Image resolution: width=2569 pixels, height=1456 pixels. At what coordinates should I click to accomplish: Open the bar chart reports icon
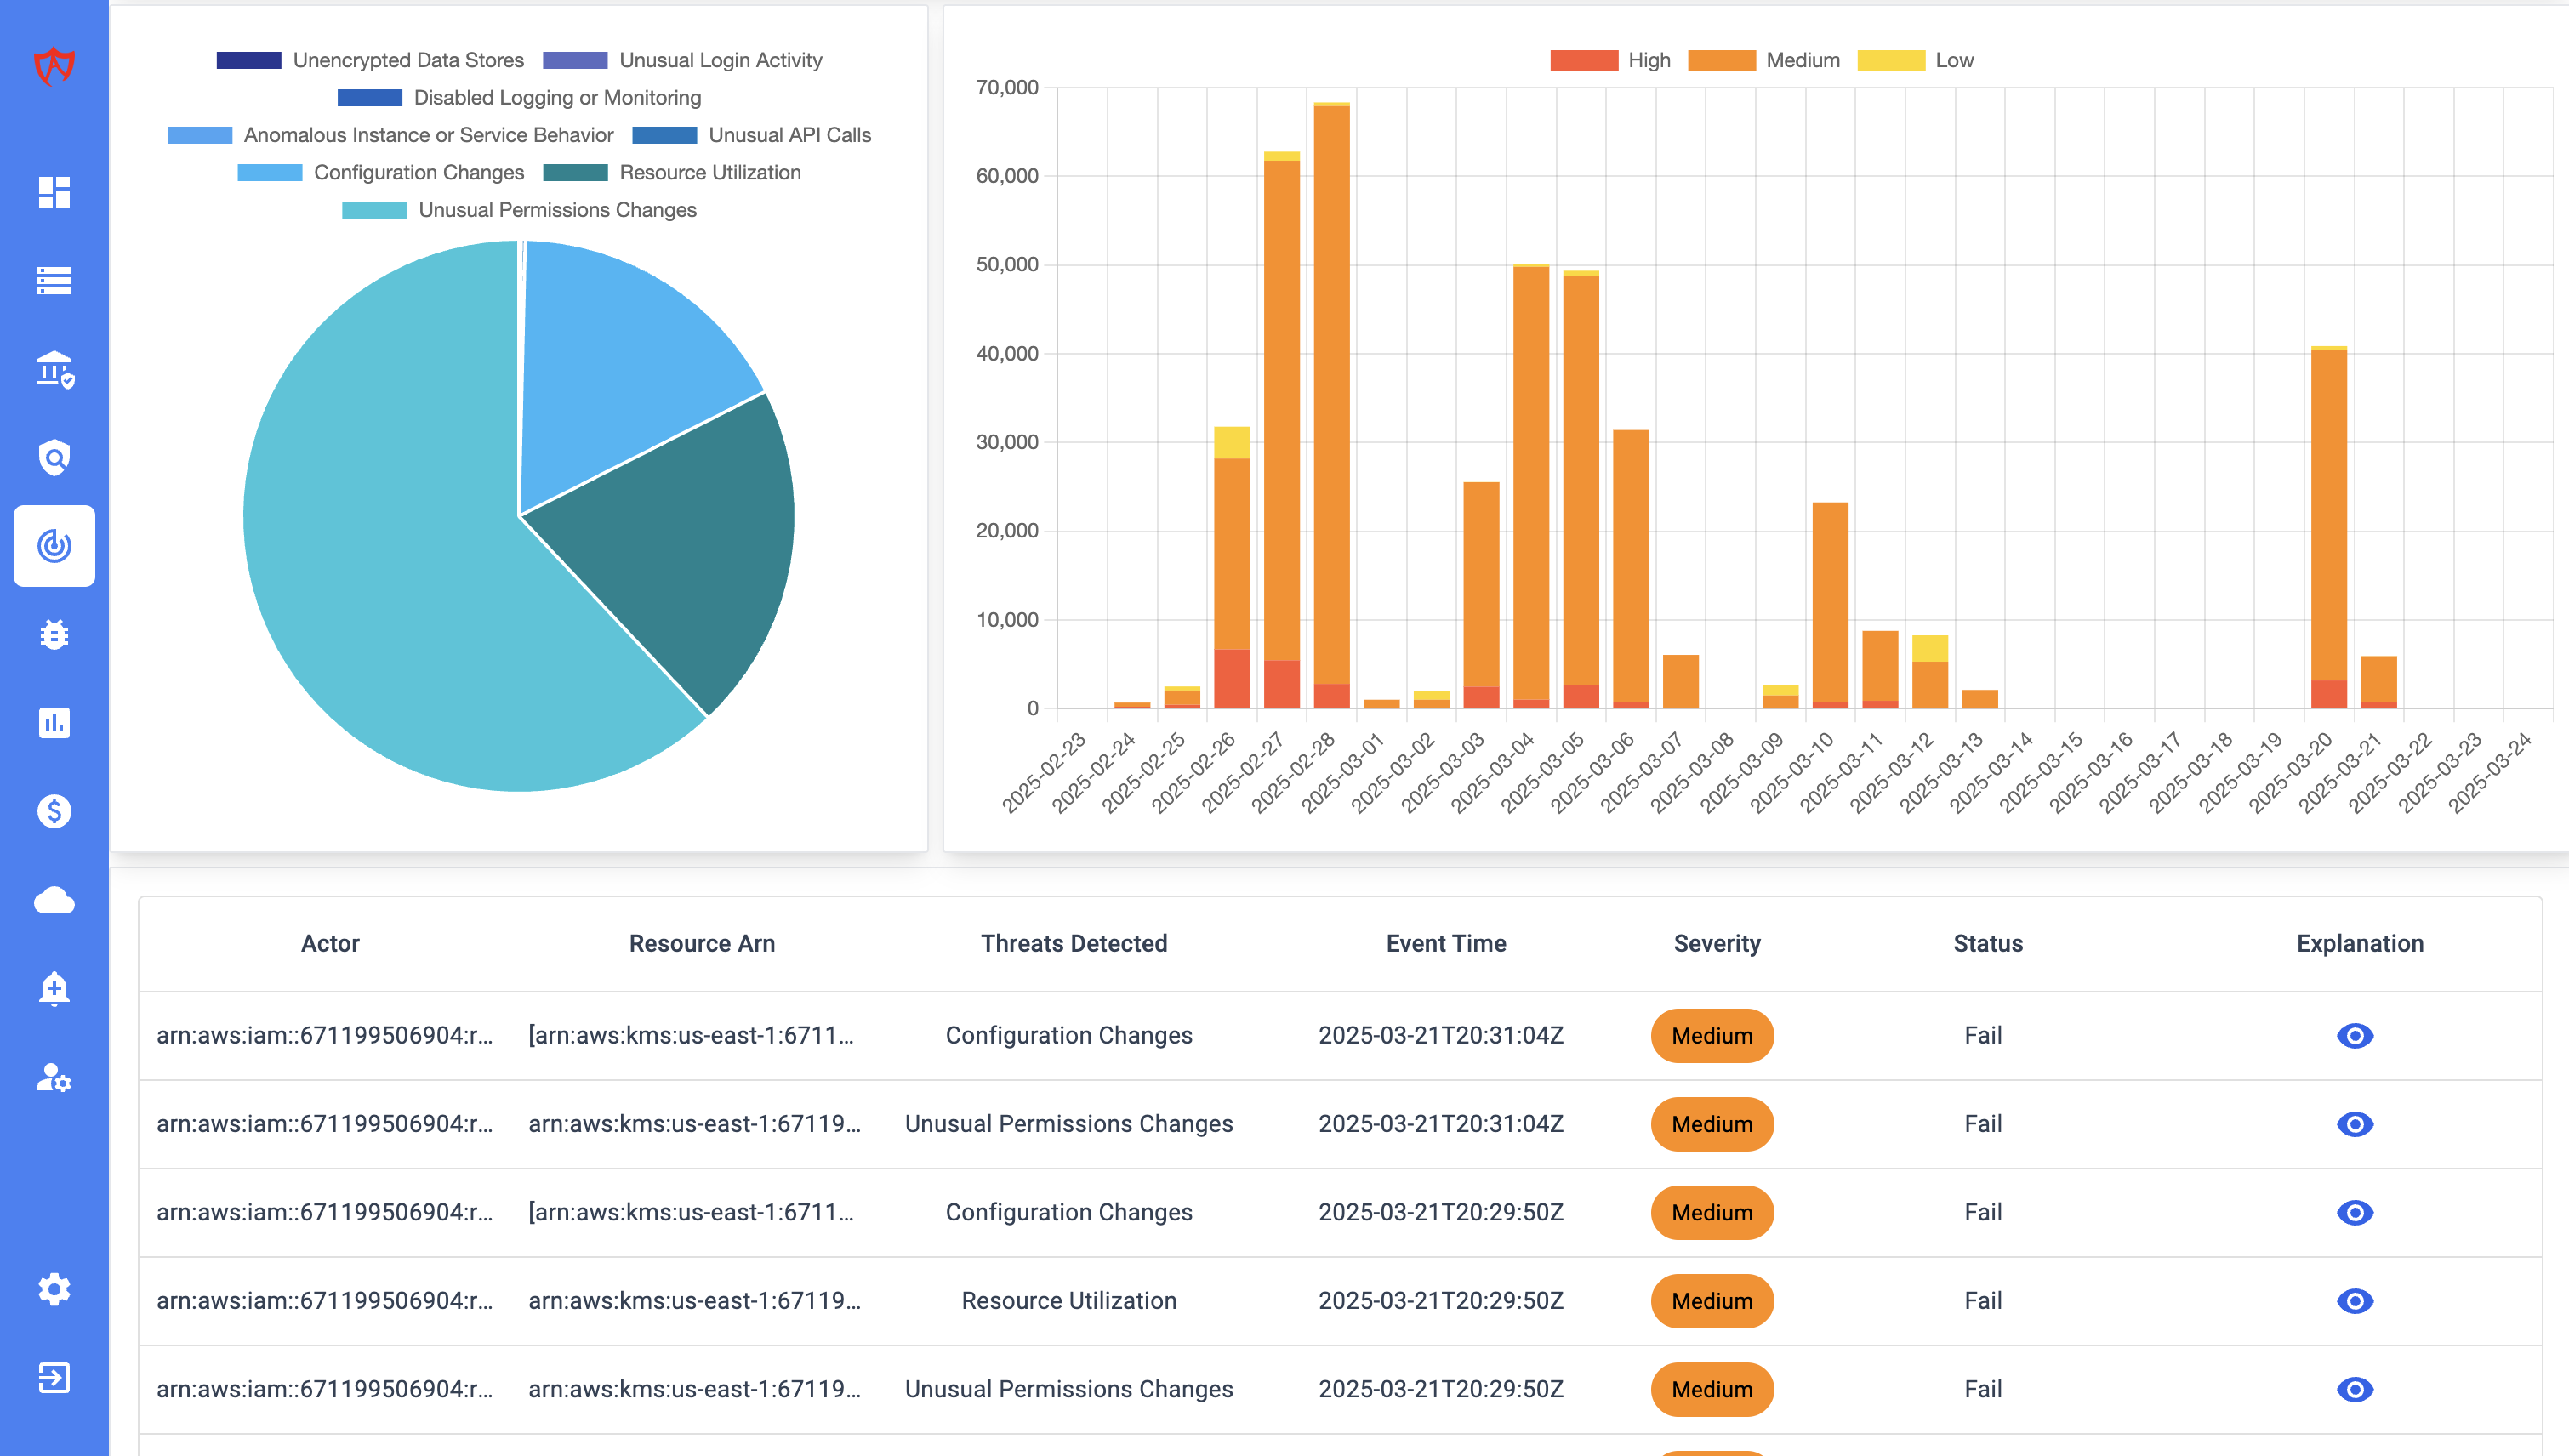click(54, 723)
